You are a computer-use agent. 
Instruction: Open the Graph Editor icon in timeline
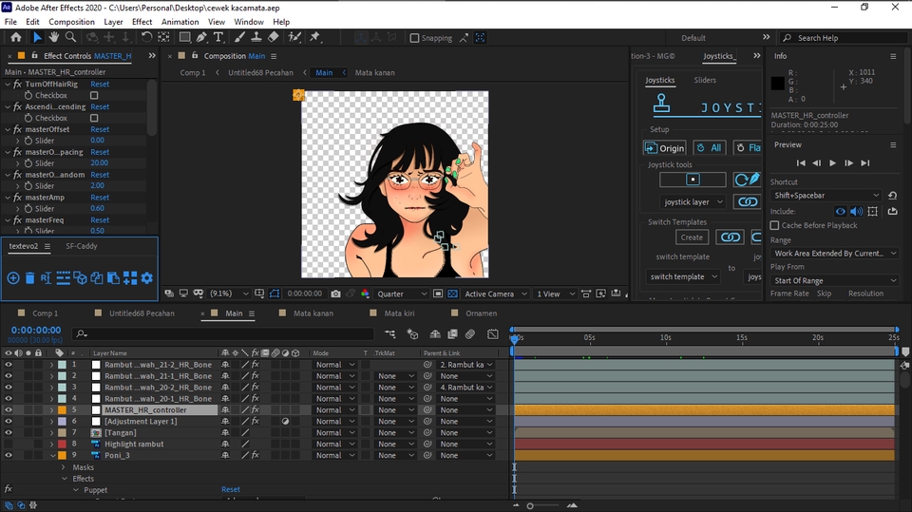click(x=493, y=334)
